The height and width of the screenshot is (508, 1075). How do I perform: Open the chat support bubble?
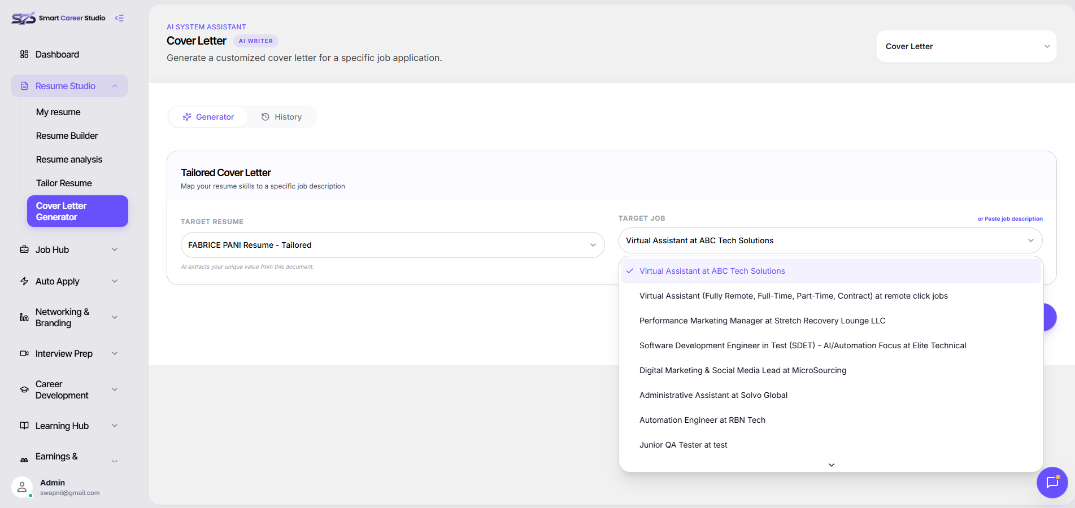tap(1052, 483)
